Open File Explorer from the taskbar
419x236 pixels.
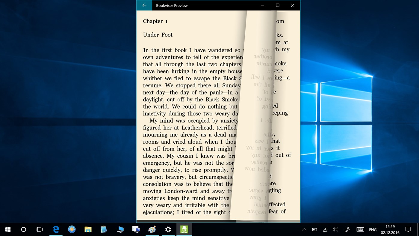coord(88,229)
